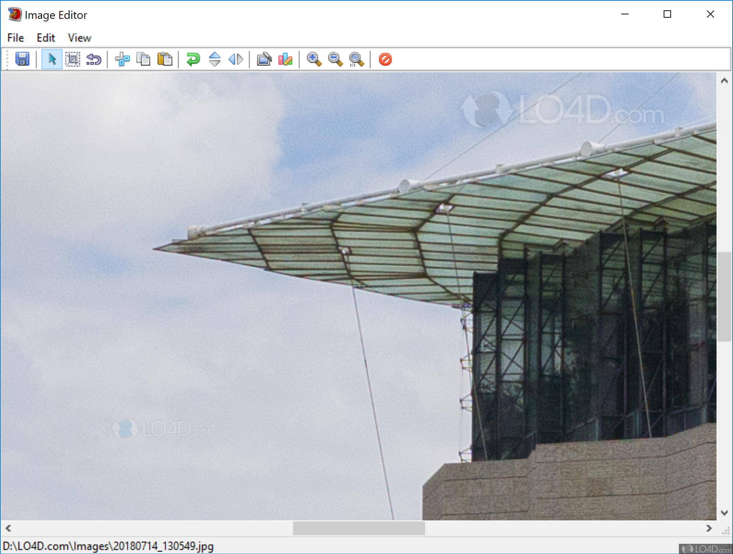Undo the last edit
Screen dimensions: 733x554
point(93,59)
